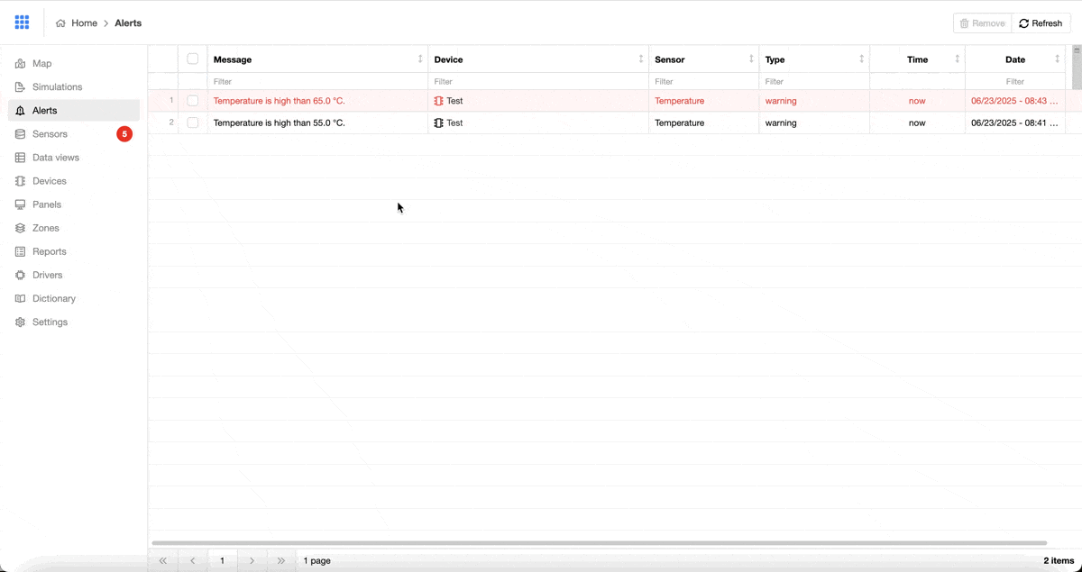Image resolution: width=1082 pixels, height=572 pixels.
Task: Open the Simulations section
Action: click(x=74, y=87)
